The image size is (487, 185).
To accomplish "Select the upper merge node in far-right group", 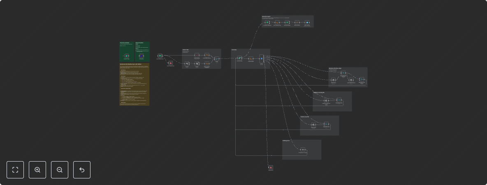I will [343, 73].
